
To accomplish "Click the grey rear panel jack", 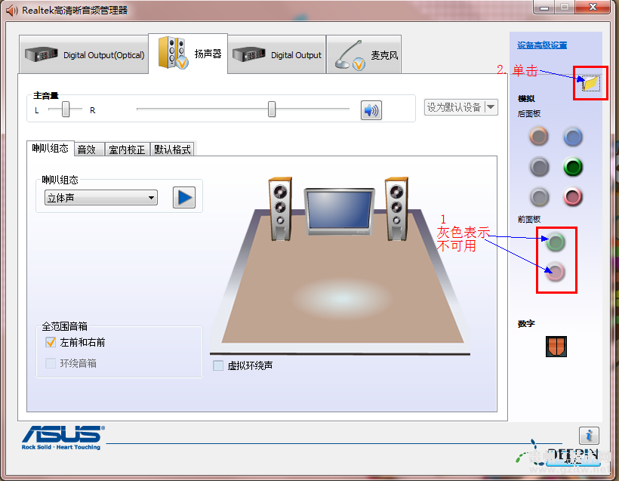I will pos(539,196).
